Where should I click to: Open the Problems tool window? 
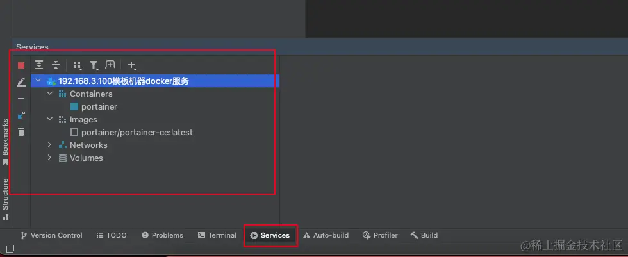pyautogui.click(x=163, y=235)
